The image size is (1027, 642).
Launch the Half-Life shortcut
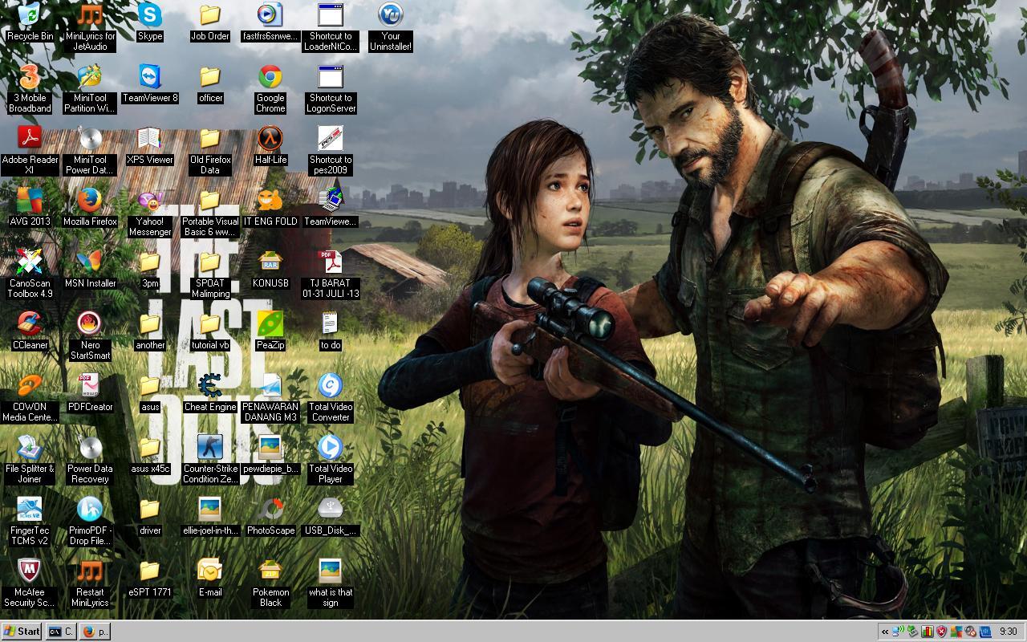click(270, 138)
